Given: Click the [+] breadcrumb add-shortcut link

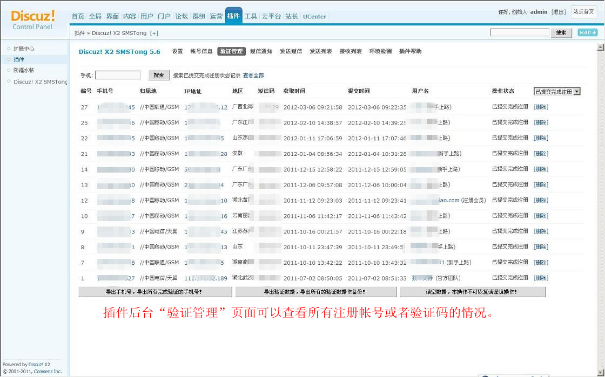Looking at the screenshot, I should click(154, 33).
